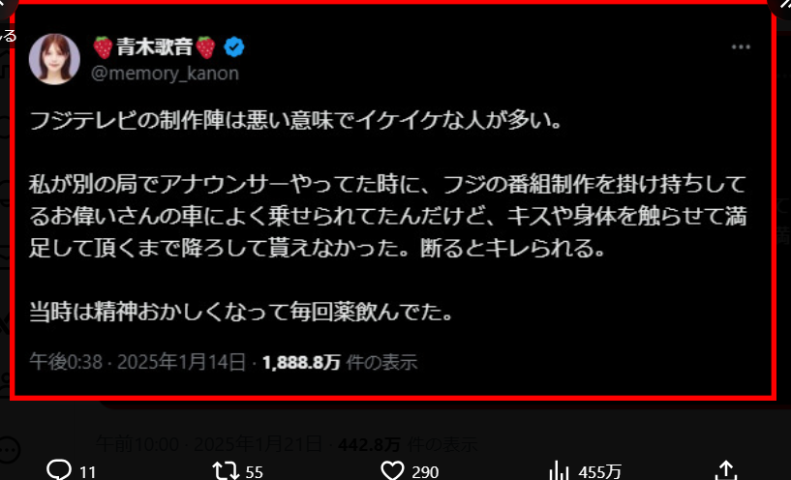Click the 2025年1月14日 post date
Viewport: 791px width, 480px height.
(182, 362)
